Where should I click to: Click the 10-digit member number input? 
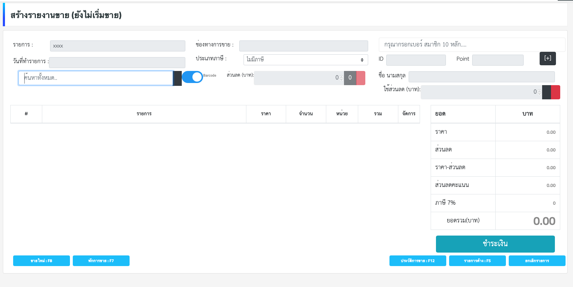click(471, 45)
